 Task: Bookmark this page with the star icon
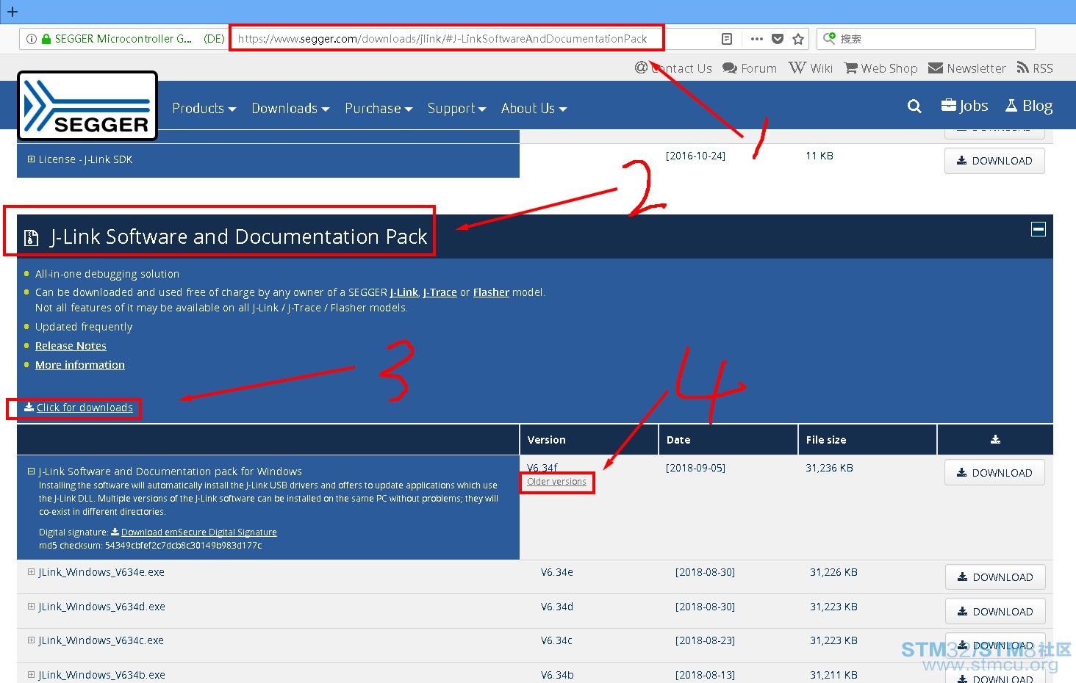tap(798, 39)
